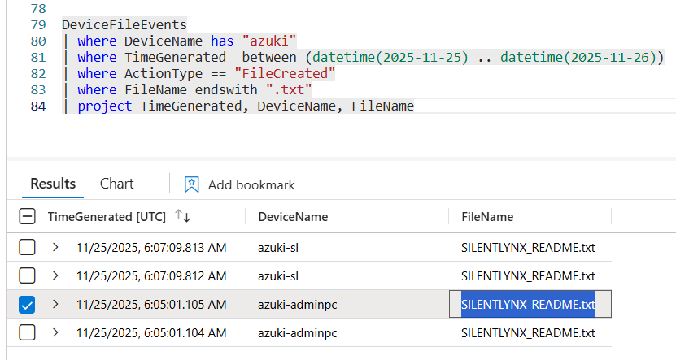Click the Add bookmark icon
Screen dimensions: 676x360
(x=191, y=184)
